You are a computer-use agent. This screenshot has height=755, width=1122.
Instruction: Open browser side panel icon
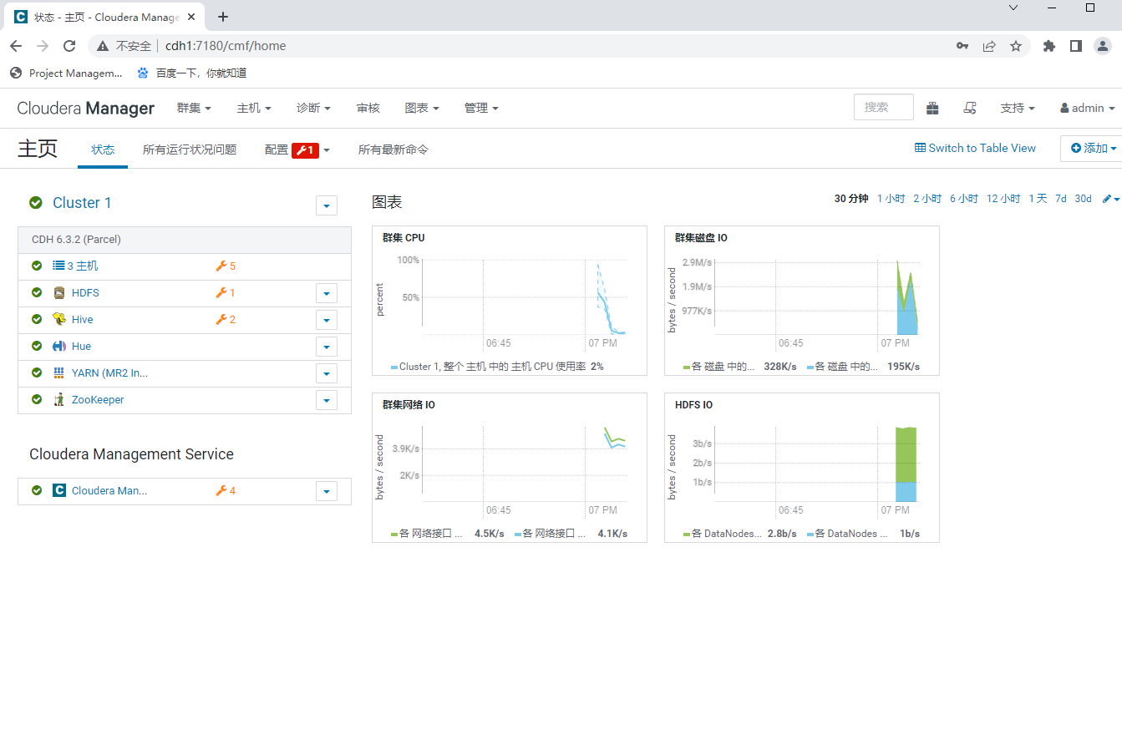coord(1076,46)
